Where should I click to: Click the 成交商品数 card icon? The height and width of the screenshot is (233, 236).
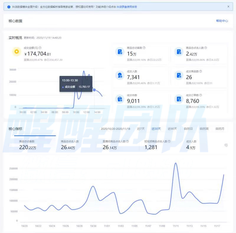point(179,75)
